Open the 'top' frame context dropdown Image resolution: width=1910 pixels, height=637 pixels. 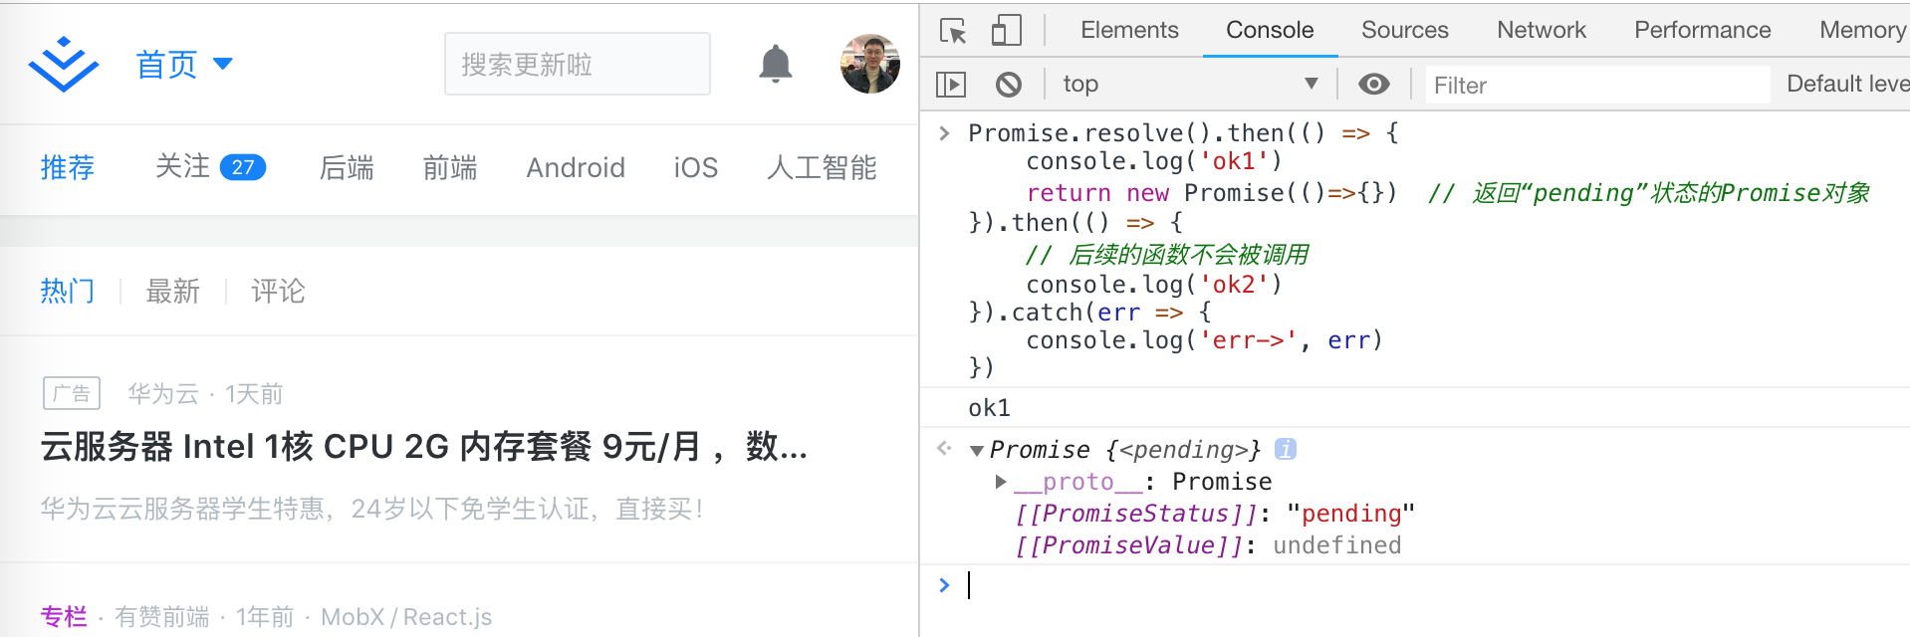coord(1191,84)
